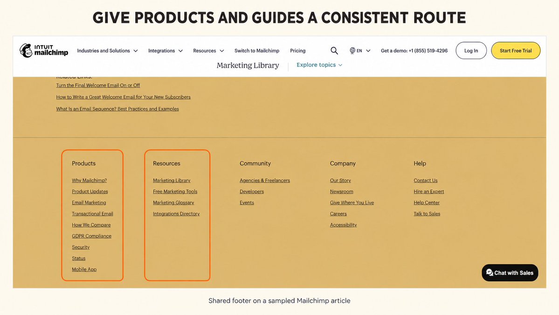Click the Intuit Mailchimp logo
The width and height of the screenshot is (559, 315).
coord(44,51)
